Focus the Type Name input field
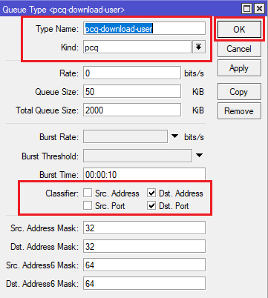 pyautogui.click(x=144, y=28)
